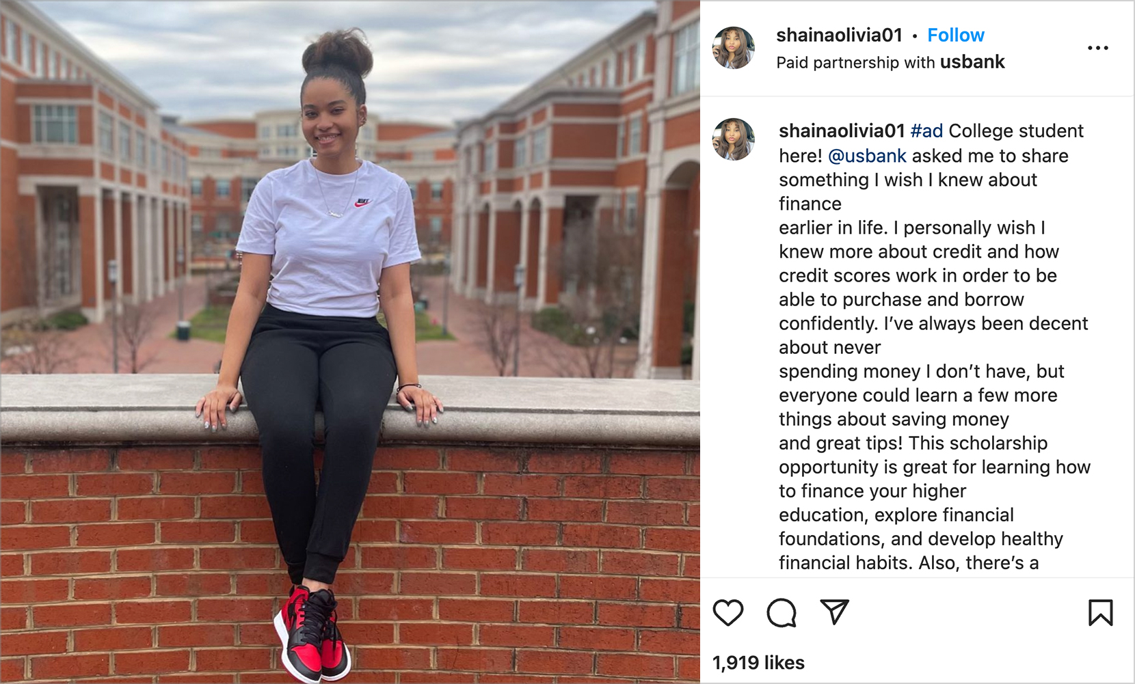Screen dimensions: 1135x684
Task: Click shainaolivia01 username in the caption
Action: tap(842, 131)
